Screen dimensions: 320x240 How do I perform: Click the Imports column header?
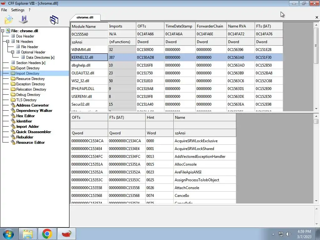122,26
